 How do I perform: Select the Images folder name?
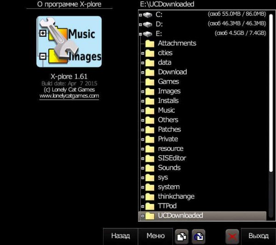tap(169, 91)
